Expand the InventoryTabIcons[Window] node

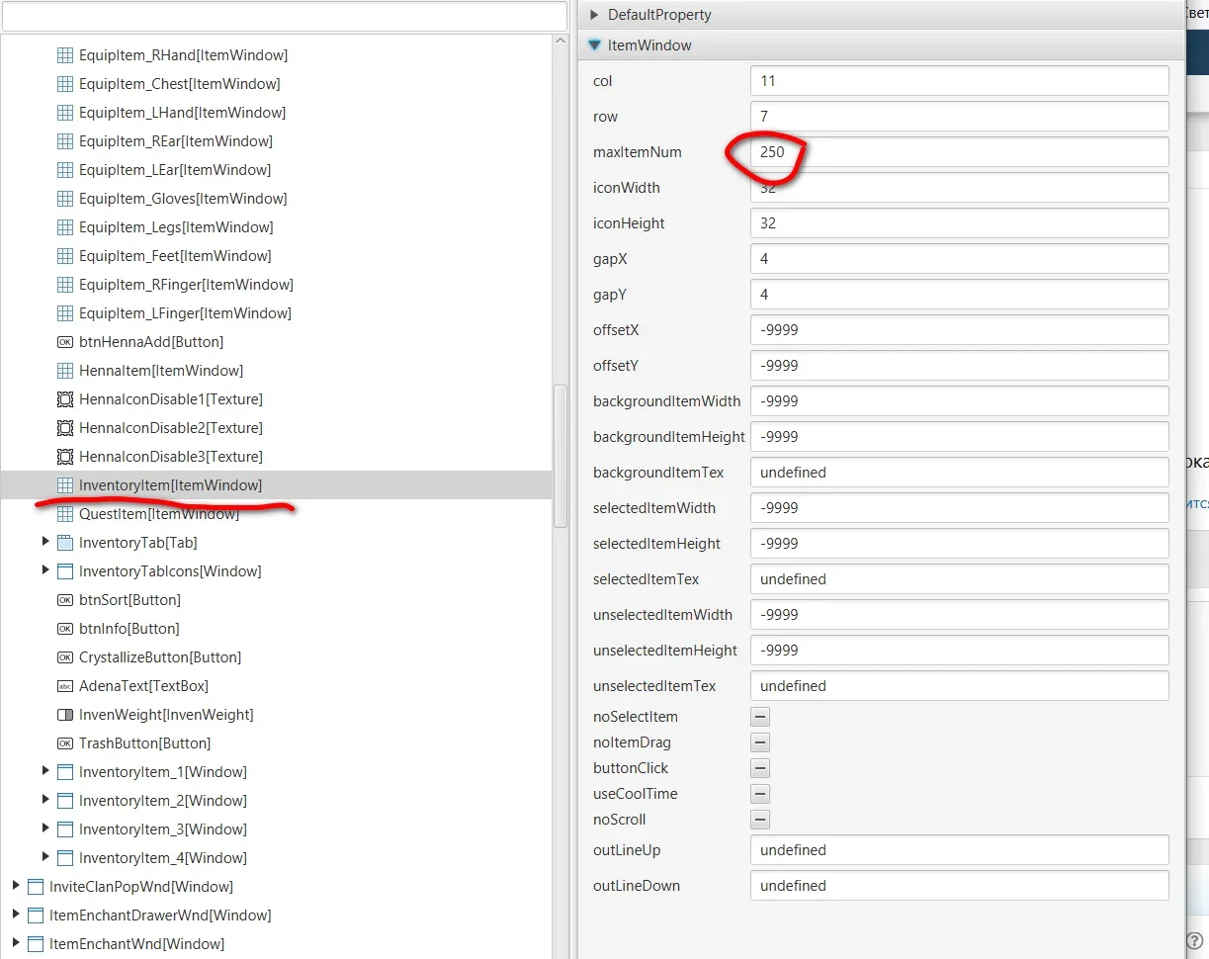tap(45, 570)
